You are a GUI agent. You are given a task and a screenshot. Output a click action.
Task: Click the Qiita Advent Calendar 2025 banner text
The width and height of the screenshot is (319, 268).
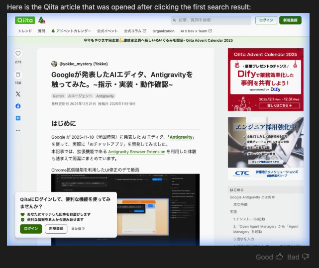click(x=158, y=40)
